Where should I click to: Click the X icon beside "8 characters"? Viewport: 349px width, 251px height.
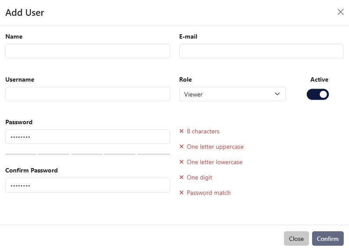pos(182,131)
